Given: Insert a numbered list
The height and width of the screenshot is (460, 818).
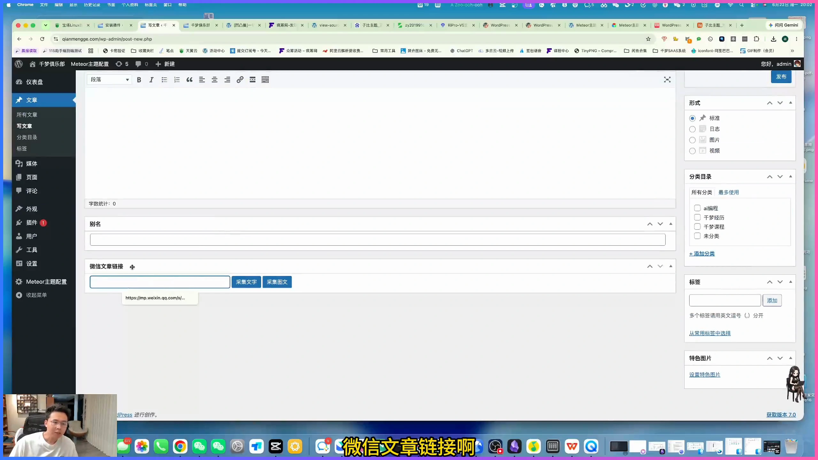Looking at the screenshot, I should 177,80.
